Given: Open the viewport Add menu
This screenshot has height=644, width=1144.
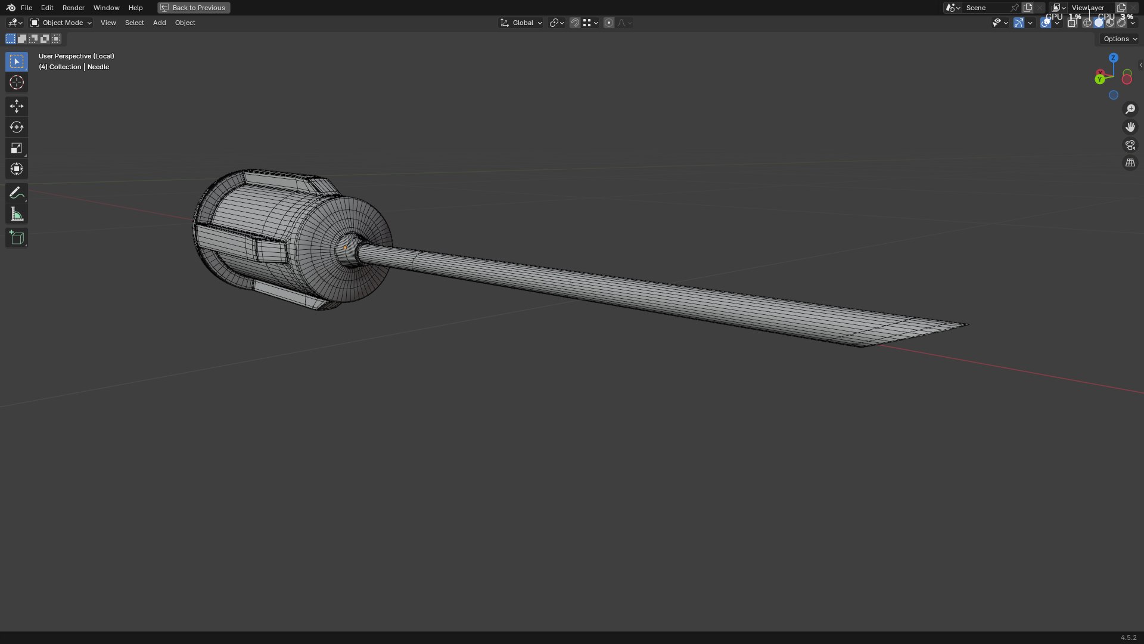Looking at the screenshot, I should click(159, 23).
